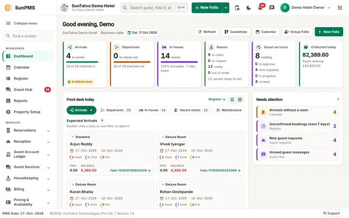349x218 pixels.
Task: Click the Property Setup gear icon
Action: click(x=8, y=112)
